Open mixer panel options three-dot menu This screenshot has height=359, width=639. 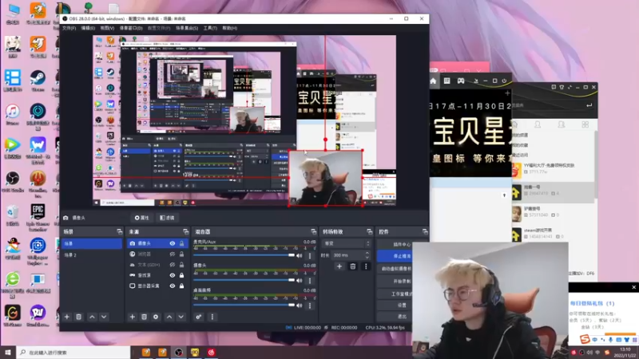point(212,317)
